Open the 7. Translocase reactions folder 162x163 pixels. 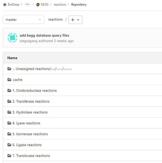[31, 156]
